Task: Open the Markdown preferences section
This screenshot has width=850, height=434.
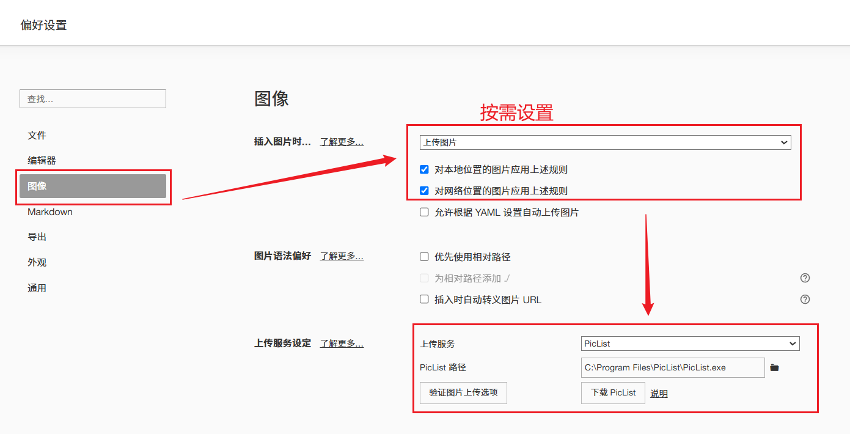Action: pos(93,211)
